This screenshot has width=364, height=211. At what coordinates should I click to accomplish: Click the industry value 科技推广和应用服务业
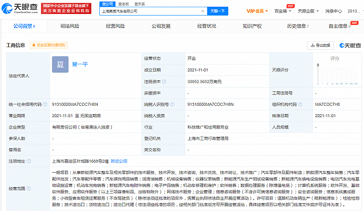[208, 127]
